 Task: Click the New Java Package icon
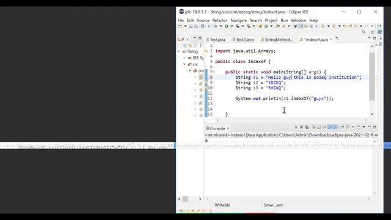pos(260,26)
